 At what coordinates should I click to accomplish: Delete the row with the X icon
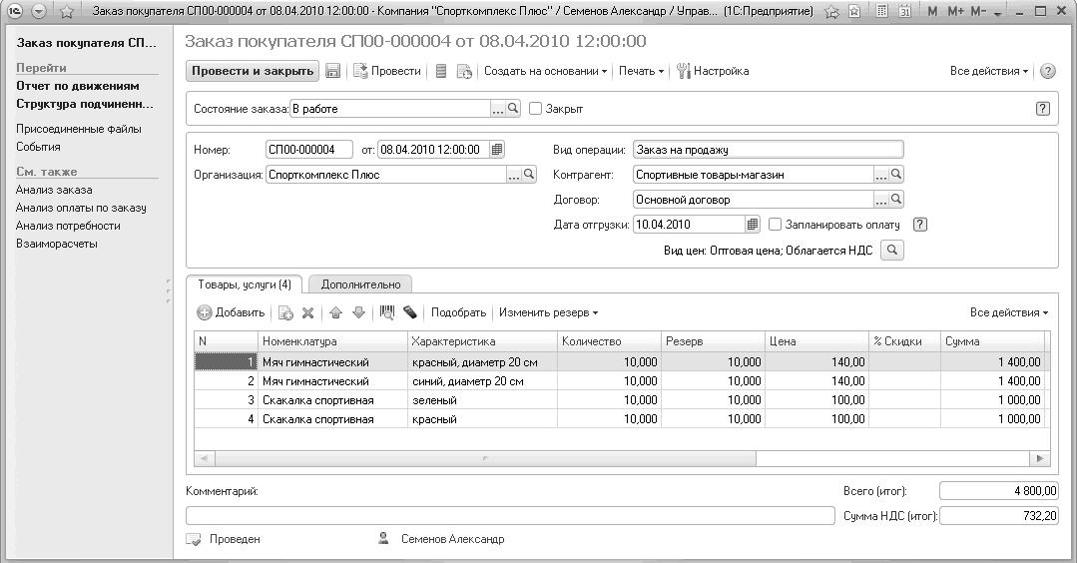(x=307, y=313)
